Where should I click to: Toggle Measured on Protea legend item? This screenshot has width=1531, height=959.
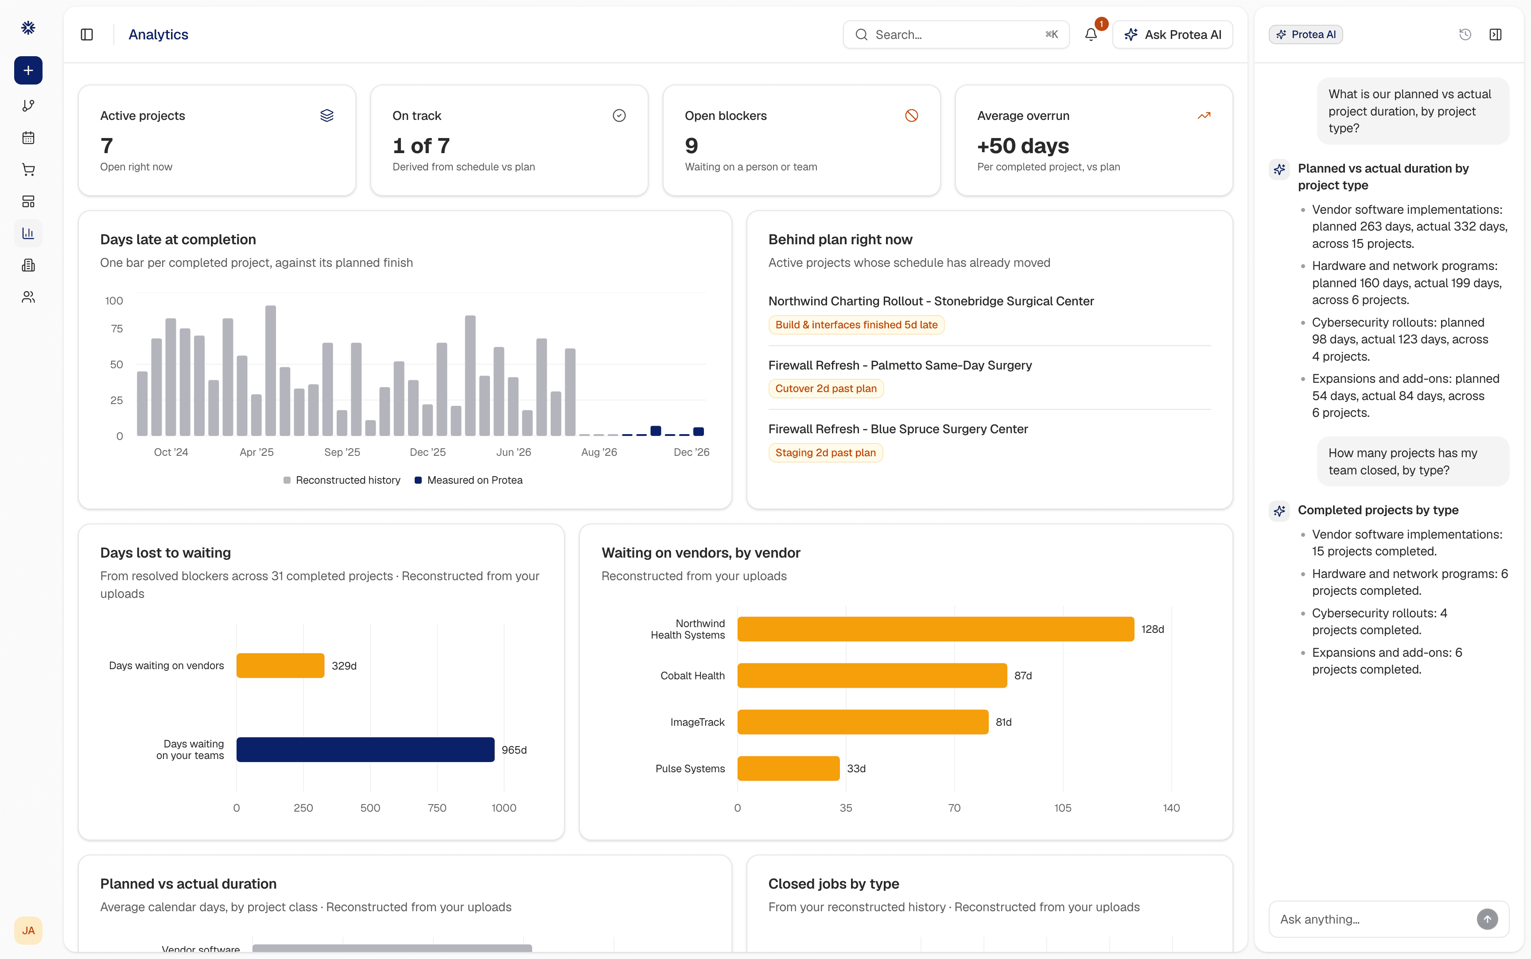pyautogui.click(x=468, y=480)
